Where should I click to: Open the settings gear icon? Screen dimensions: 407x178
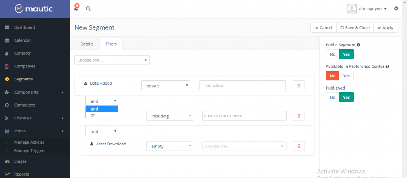click(x=396, y=8)
